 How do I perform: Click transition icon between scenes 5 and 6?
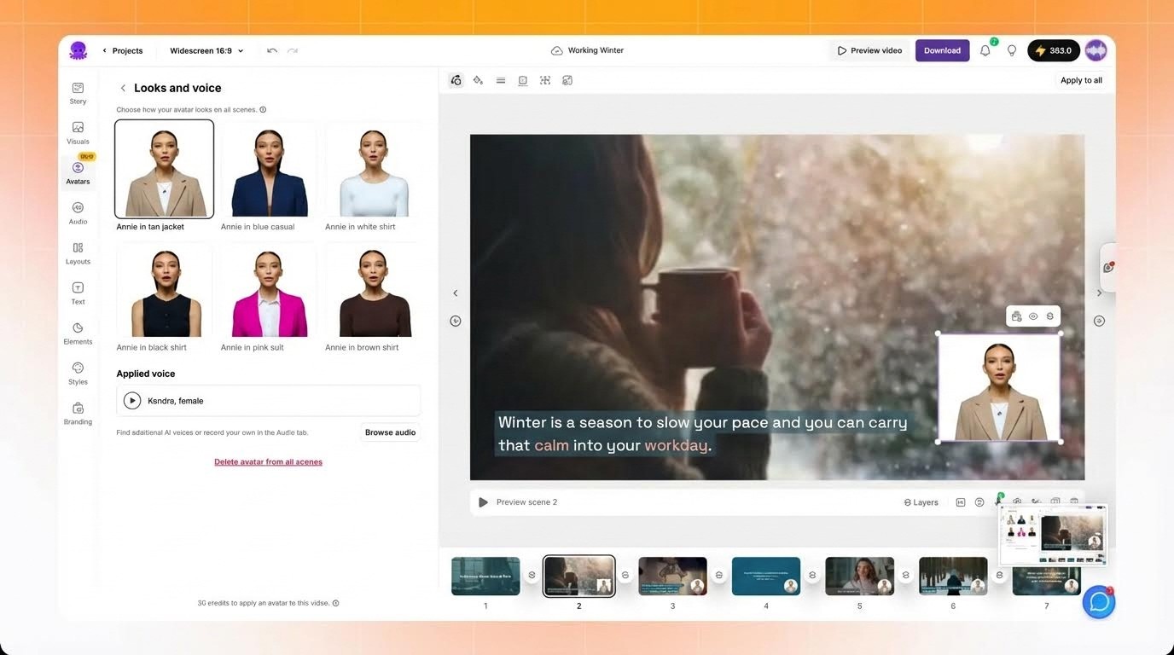coord(906,576)
